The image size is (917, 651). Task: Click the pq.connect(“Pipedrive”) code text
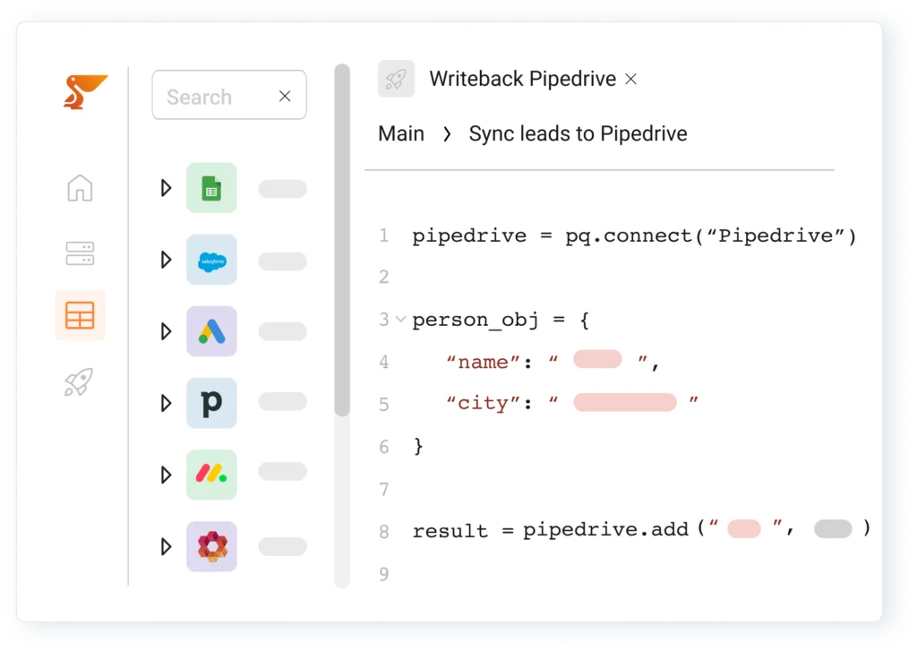point(710,236)
